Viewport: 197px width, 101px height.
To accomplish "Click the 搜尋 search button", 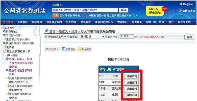I will click(124, 10).
